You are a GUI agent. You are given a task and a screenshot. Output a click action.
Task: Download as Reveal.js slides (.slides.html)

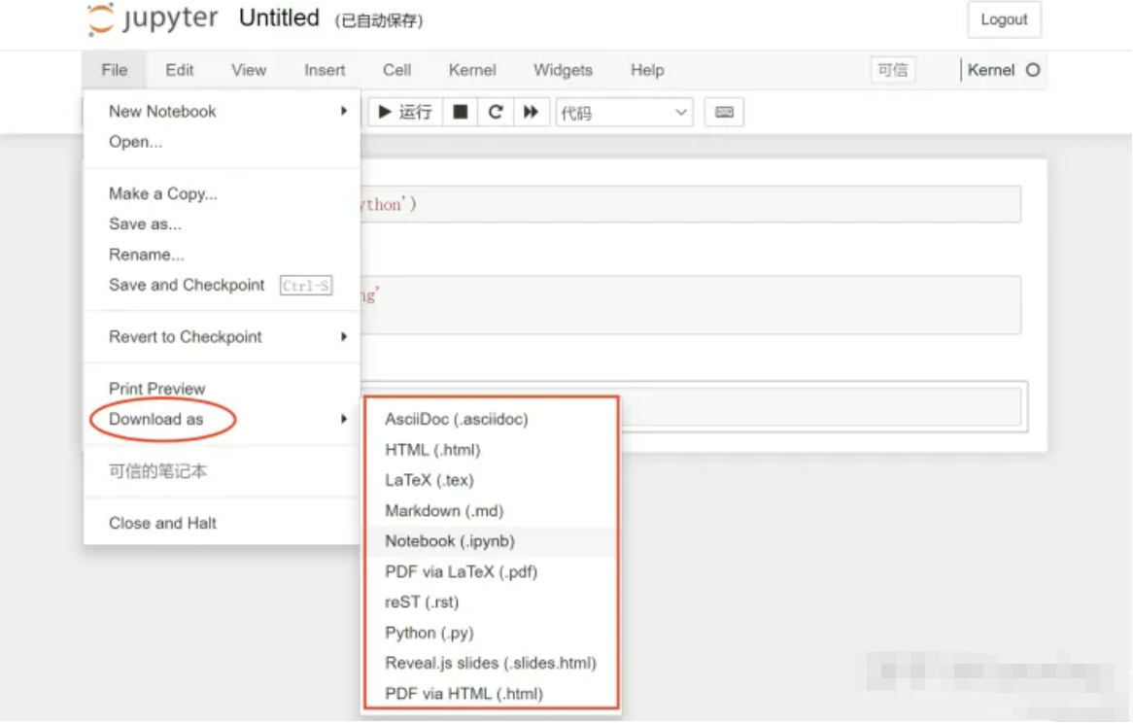(492, 663)
